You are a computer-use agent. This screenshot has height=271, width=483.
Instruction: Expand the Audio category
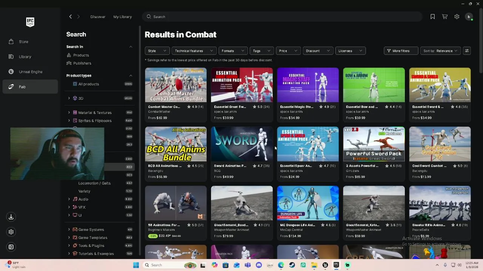(x=69, y=199)
